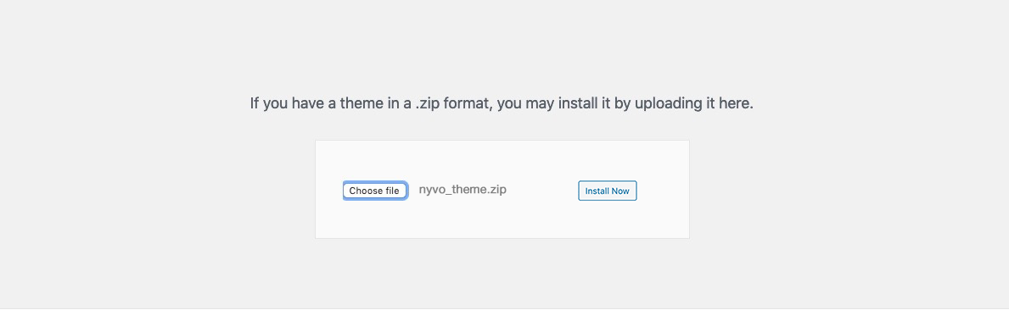Focus the file upload input showing nyvo_theme.zip
This screenshot has height=310, width=1009.
pos(424,191)
